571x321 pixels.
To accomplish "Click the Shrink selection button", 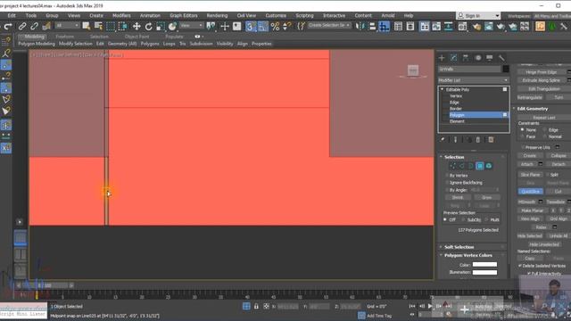I will 458,197.
